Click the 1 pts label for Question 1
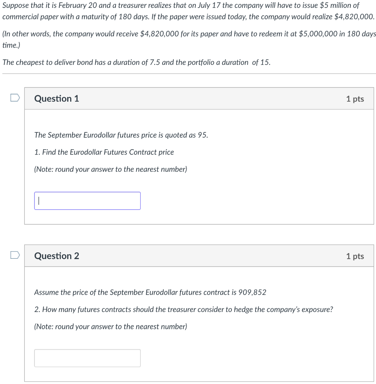 [x=354, y=99]
